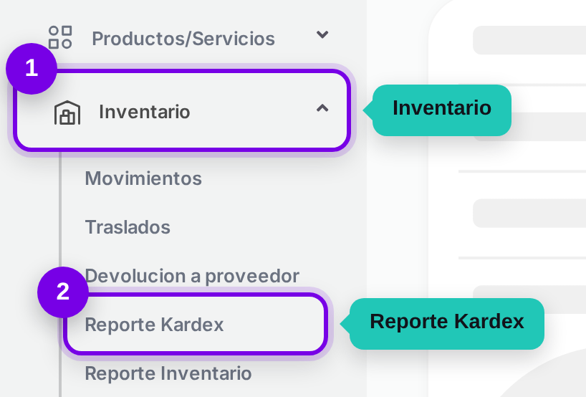Viewport: 586px width, 397px height.
Task: Collapse the Inventario chevron
Action: pyautogui.click(x=322, y=108)
